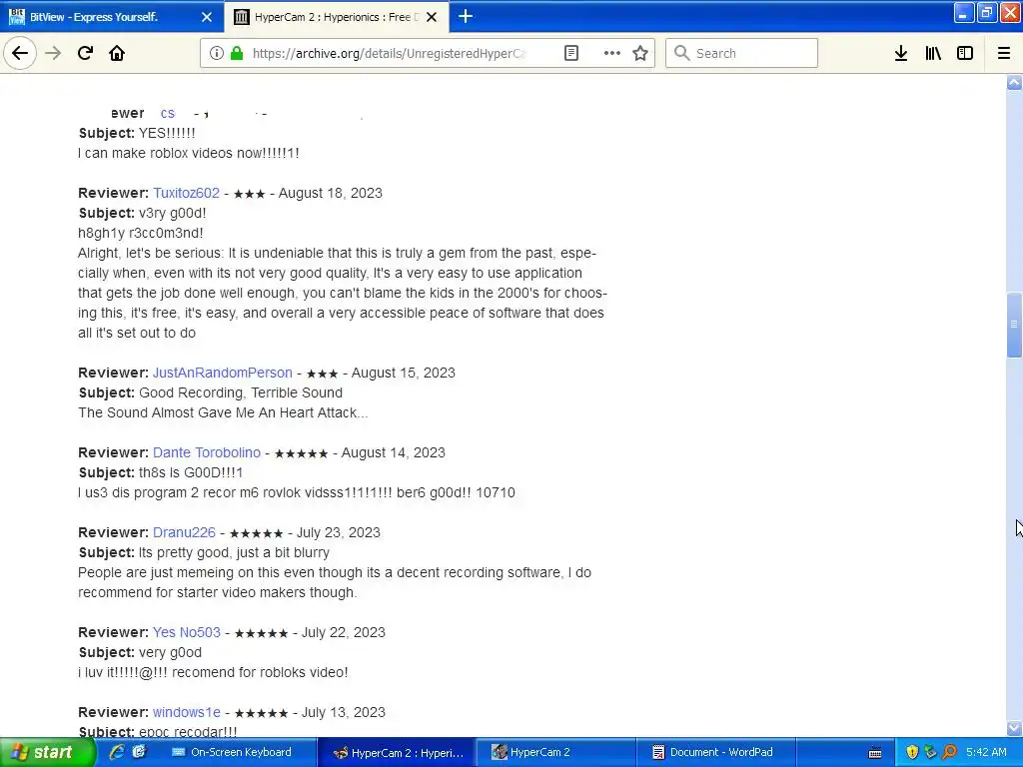The height and width of the screenshot is (767, 1023).
Task: Open the Windows start menu
Action: [x=47, y=752]
